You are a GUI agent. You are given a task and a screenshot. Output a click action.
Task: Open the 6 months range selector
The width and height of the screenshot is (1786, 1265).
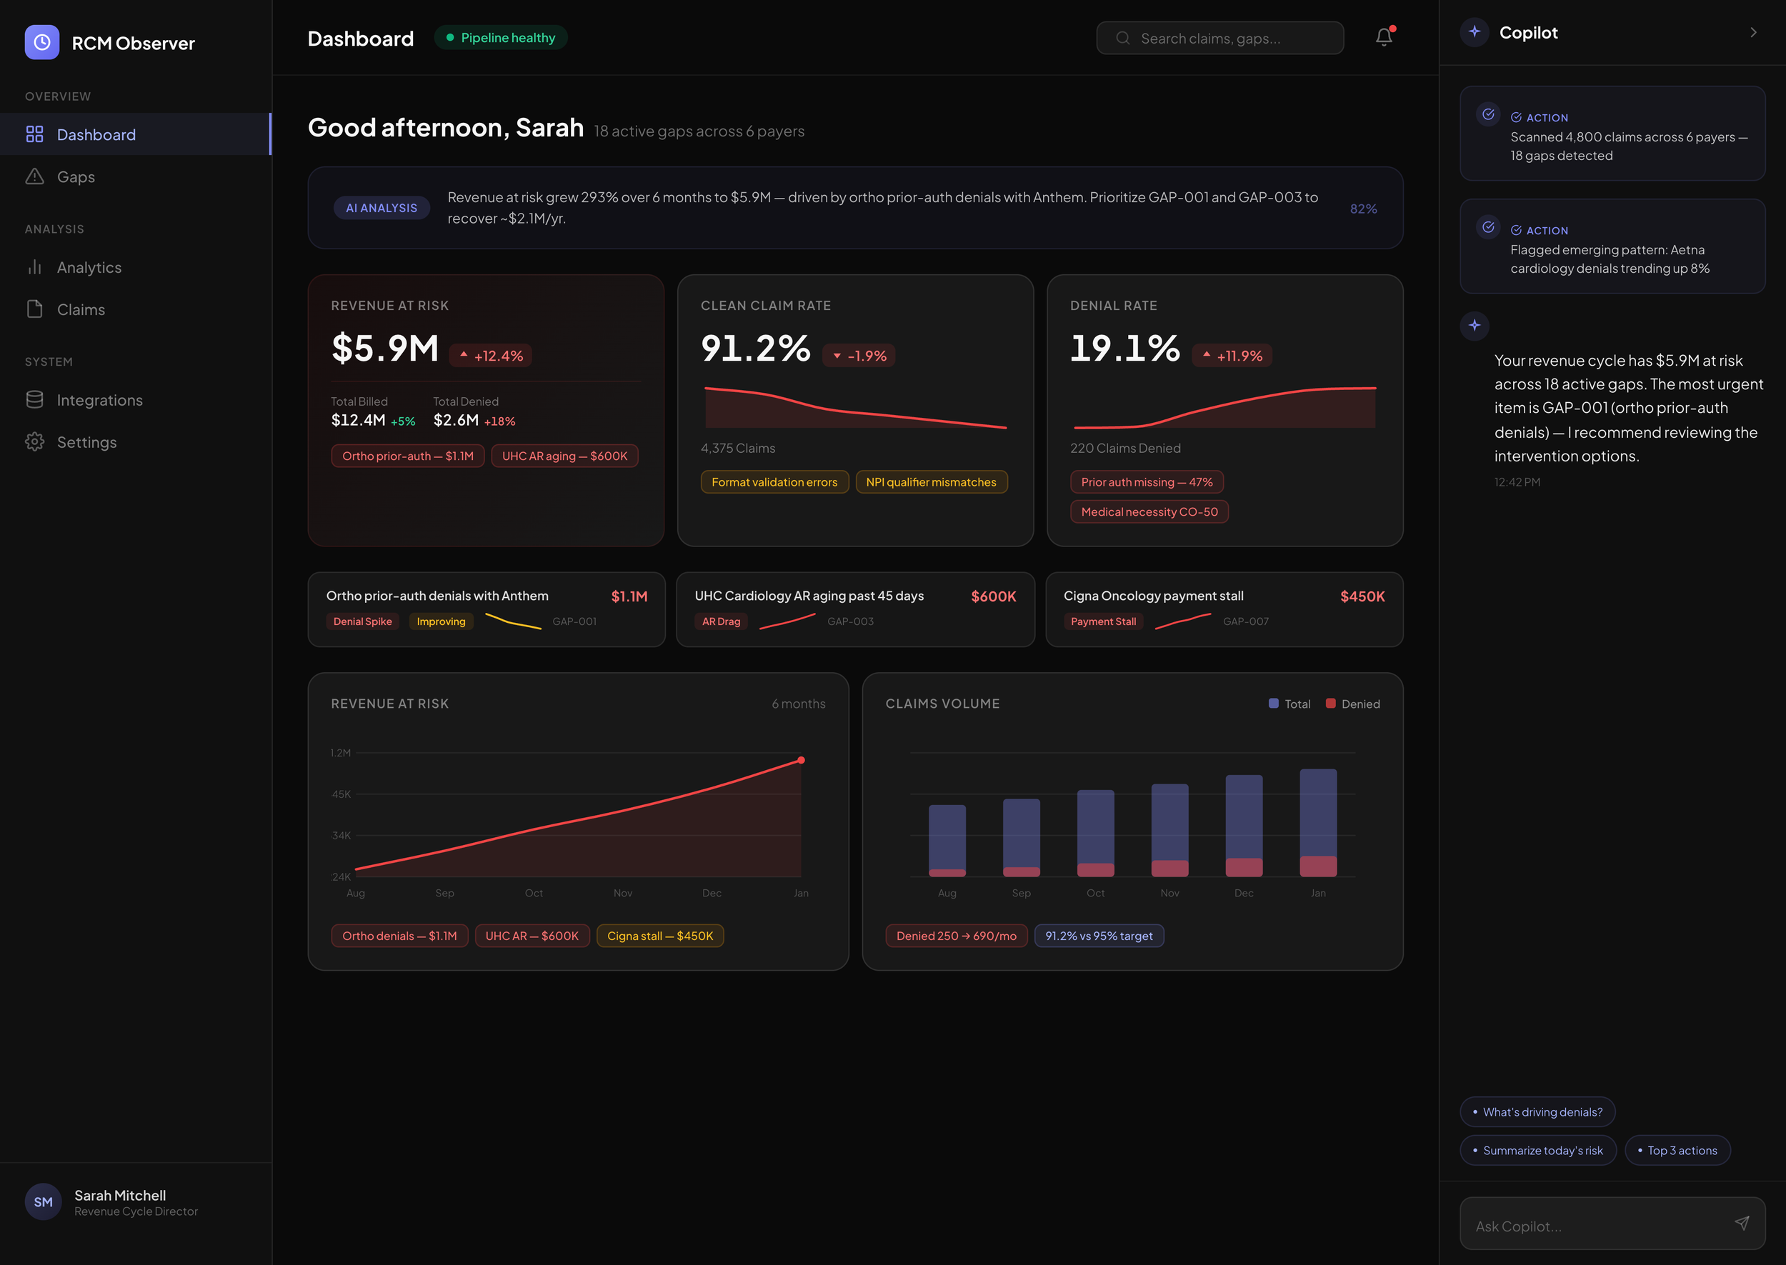(x=799, y=704)
